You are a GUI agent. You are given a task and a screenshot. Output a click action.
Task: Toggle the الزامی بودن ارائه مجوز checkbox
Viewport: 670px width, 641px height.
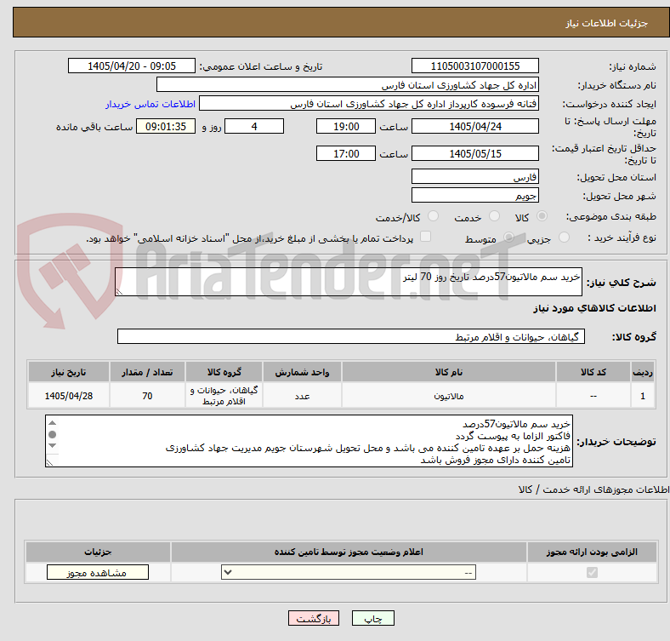592,573
